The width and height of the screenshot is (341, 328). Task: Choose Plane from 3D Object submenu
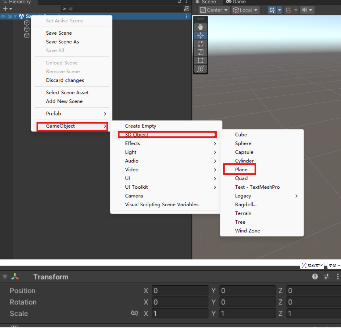click(241, 170)
